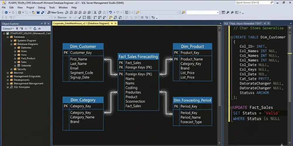
Task: Click the Stop square icon in Object Explorer
Action: coord(26,29)
